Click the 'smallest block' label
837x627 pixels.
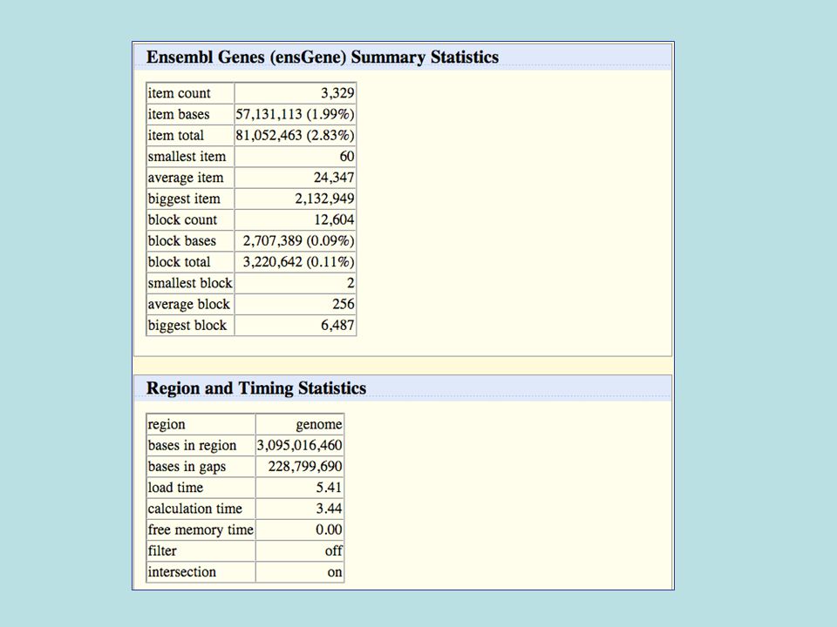click(190, 283)
